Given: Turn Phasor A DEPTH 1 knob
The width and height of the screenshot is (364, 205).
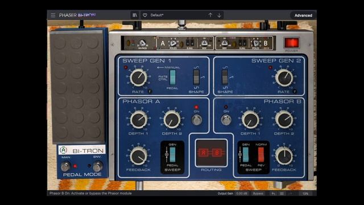Looking at the screenshot, I should (x=139, y=120).
